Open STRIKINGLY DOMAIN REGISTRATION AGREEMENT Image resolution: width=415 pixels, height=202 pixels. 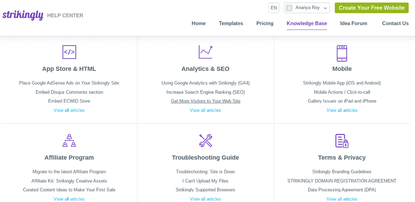(342, 181)
